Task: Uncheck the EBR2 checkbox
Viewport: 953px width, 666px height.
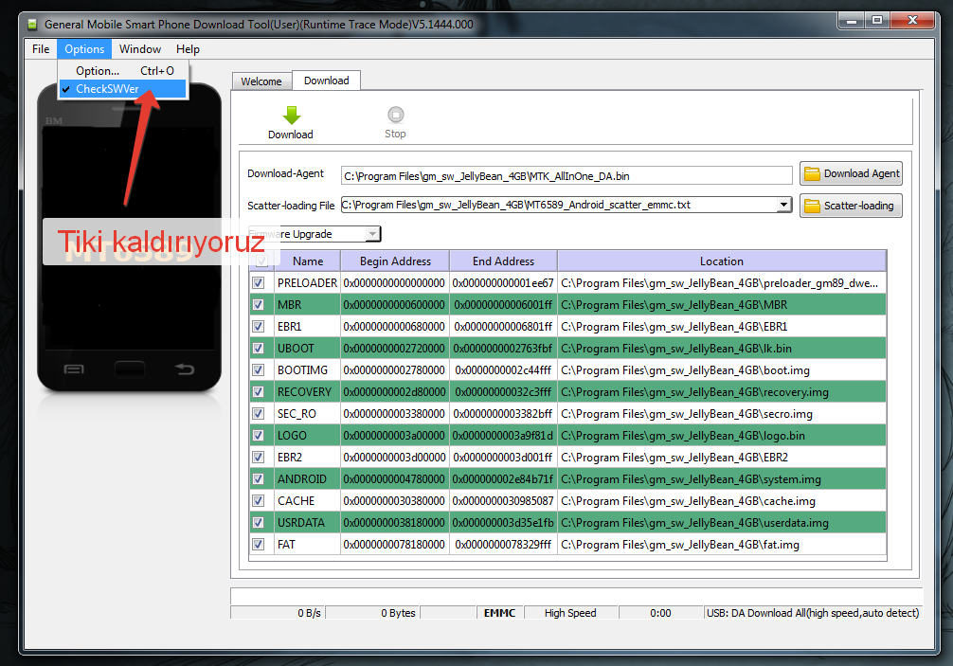Action: [x=259, y=457]
